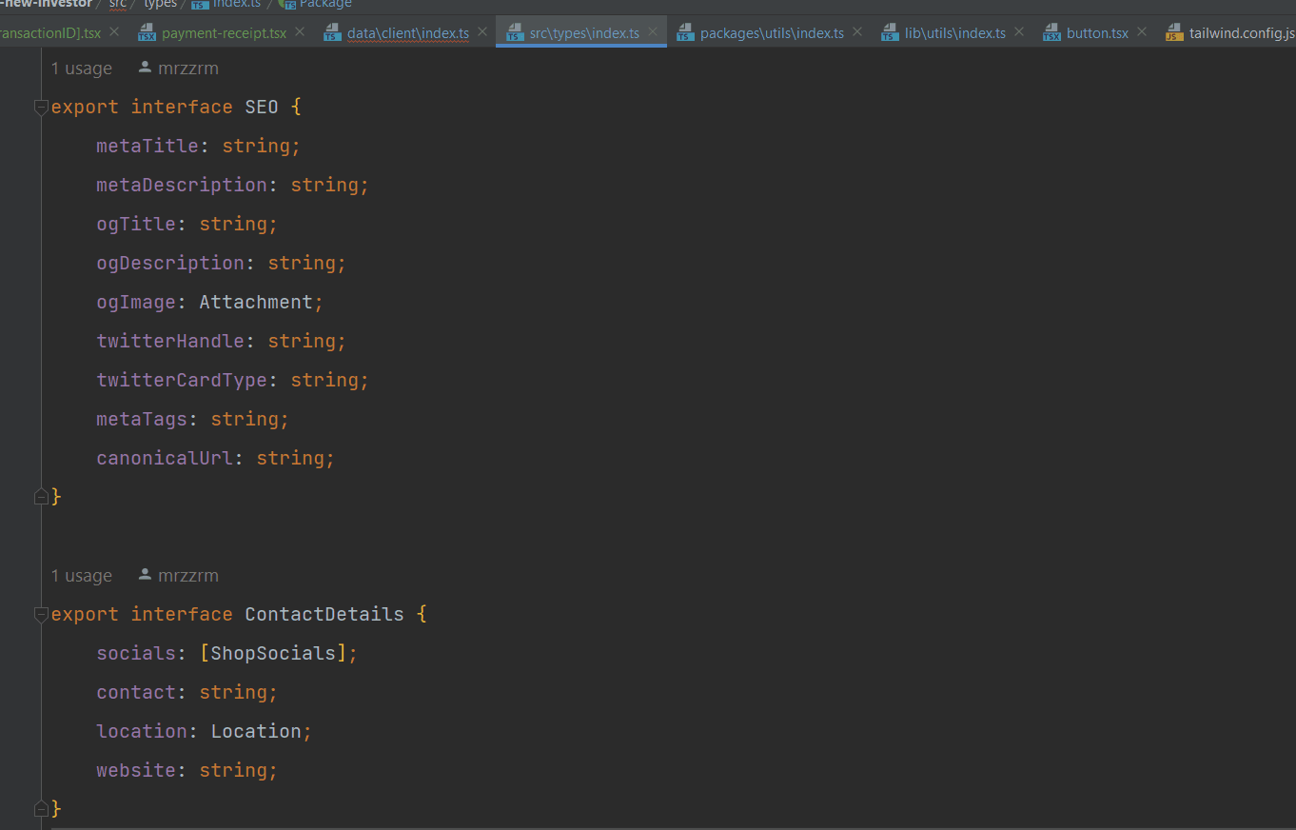Image resolution: width=1296 pixels, height=830 pixels.
Task: Click the 'twitterHandle' property
Action: (170, 341)
